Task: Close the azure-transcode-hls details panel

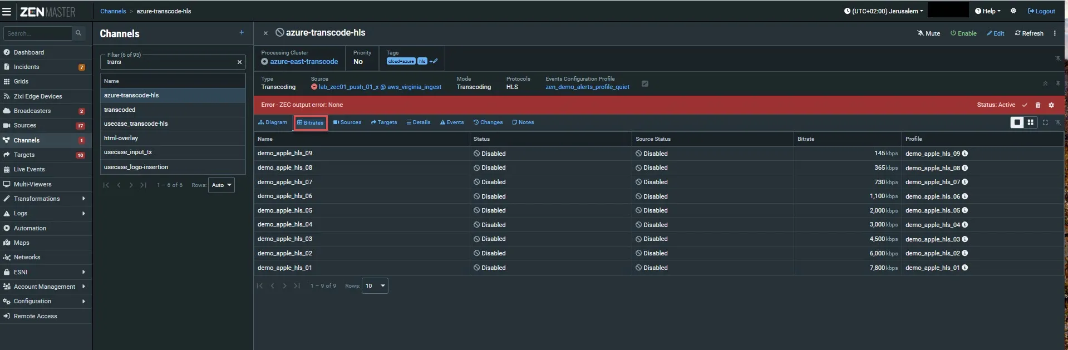Action: (x=265, y=33)
